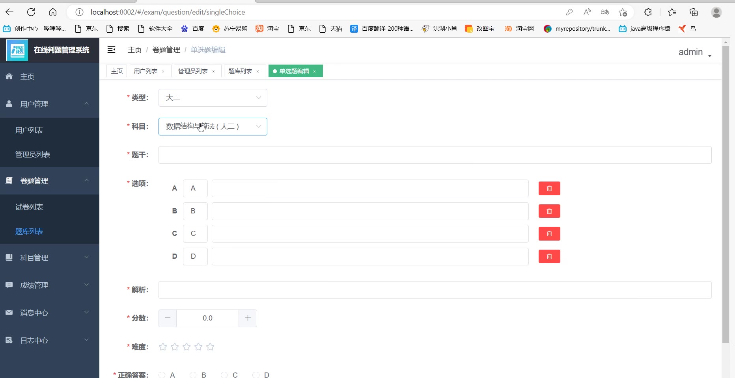Viewport: 735px width, 378px height.
Task: Switch to the 主页 page tab
Action: coord(117,71)
